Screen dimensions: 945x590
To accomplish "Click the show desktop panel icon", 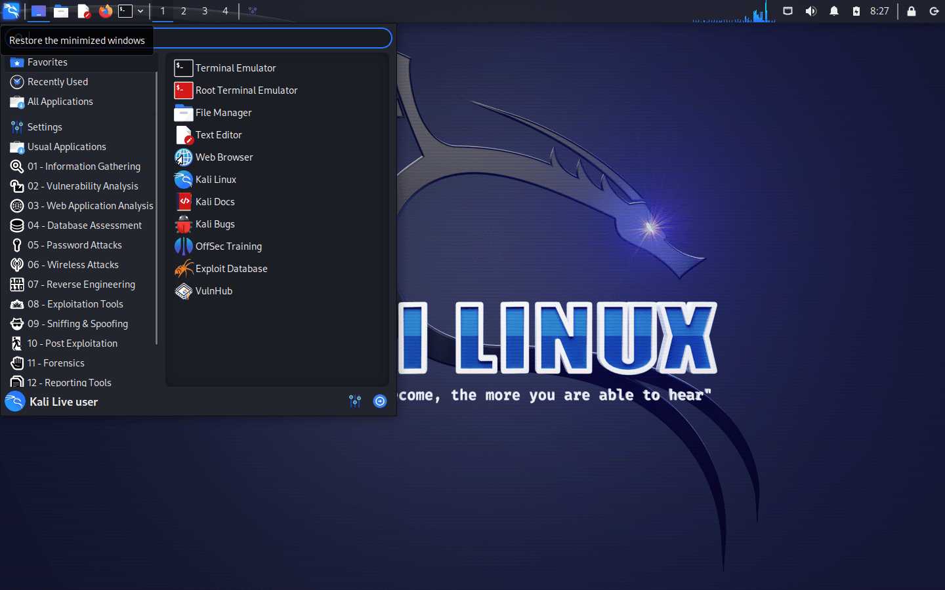I will (x=39, y=11).
